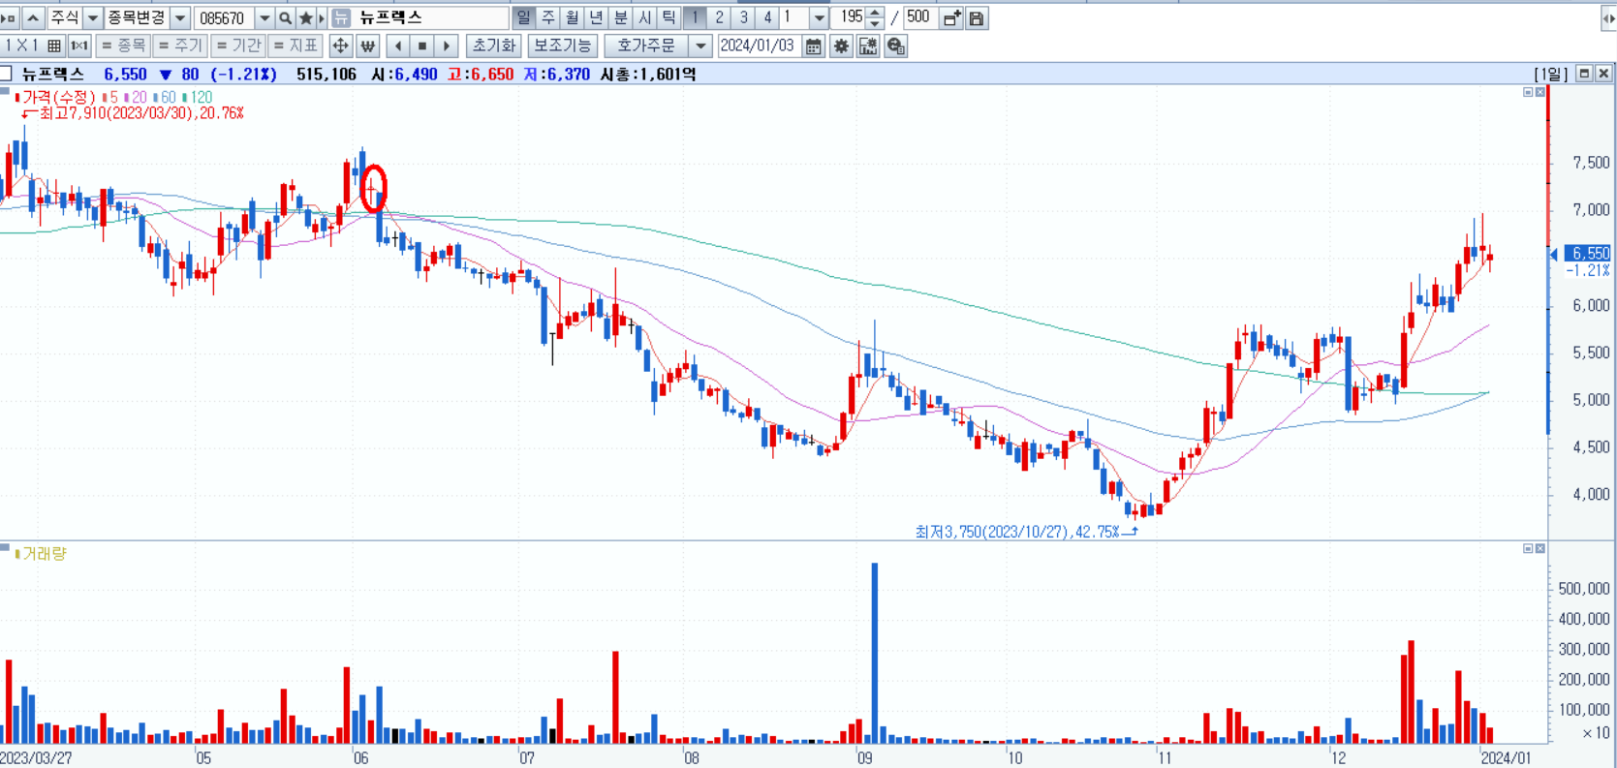The width and height of the screenshot is (1617, 768).
Task: Click the globe zoom icon in toolbar
Action: 895,46
